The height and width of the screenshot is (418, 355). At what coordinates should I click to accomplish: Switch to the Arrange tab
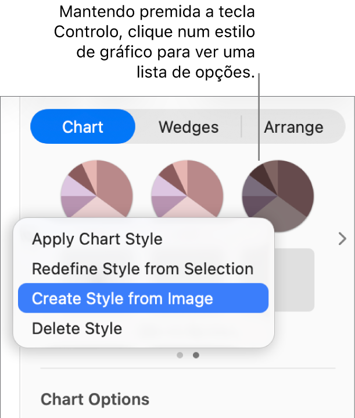[x=293, y=127]
